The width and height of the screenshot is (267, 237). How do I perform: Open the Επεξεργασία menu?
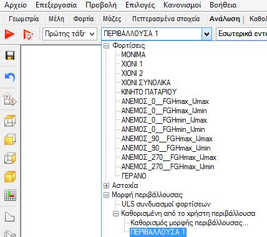56,5
